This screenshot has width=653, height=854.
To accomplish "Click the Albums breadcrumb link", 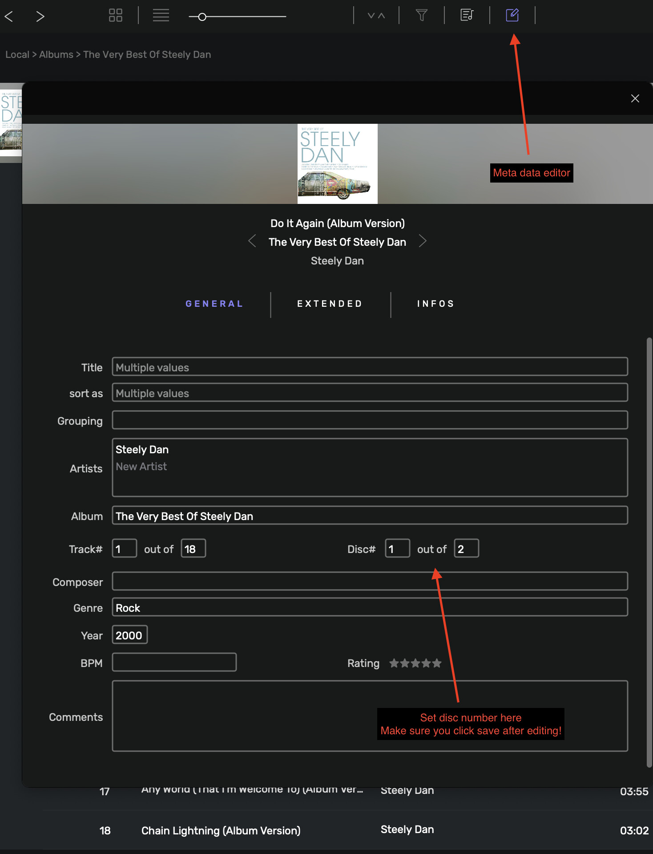I will click(56, 54).
